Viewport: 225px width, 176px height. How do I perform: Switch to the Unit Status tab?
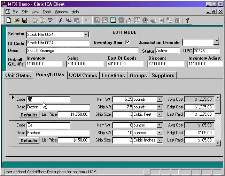coord(18,75)
